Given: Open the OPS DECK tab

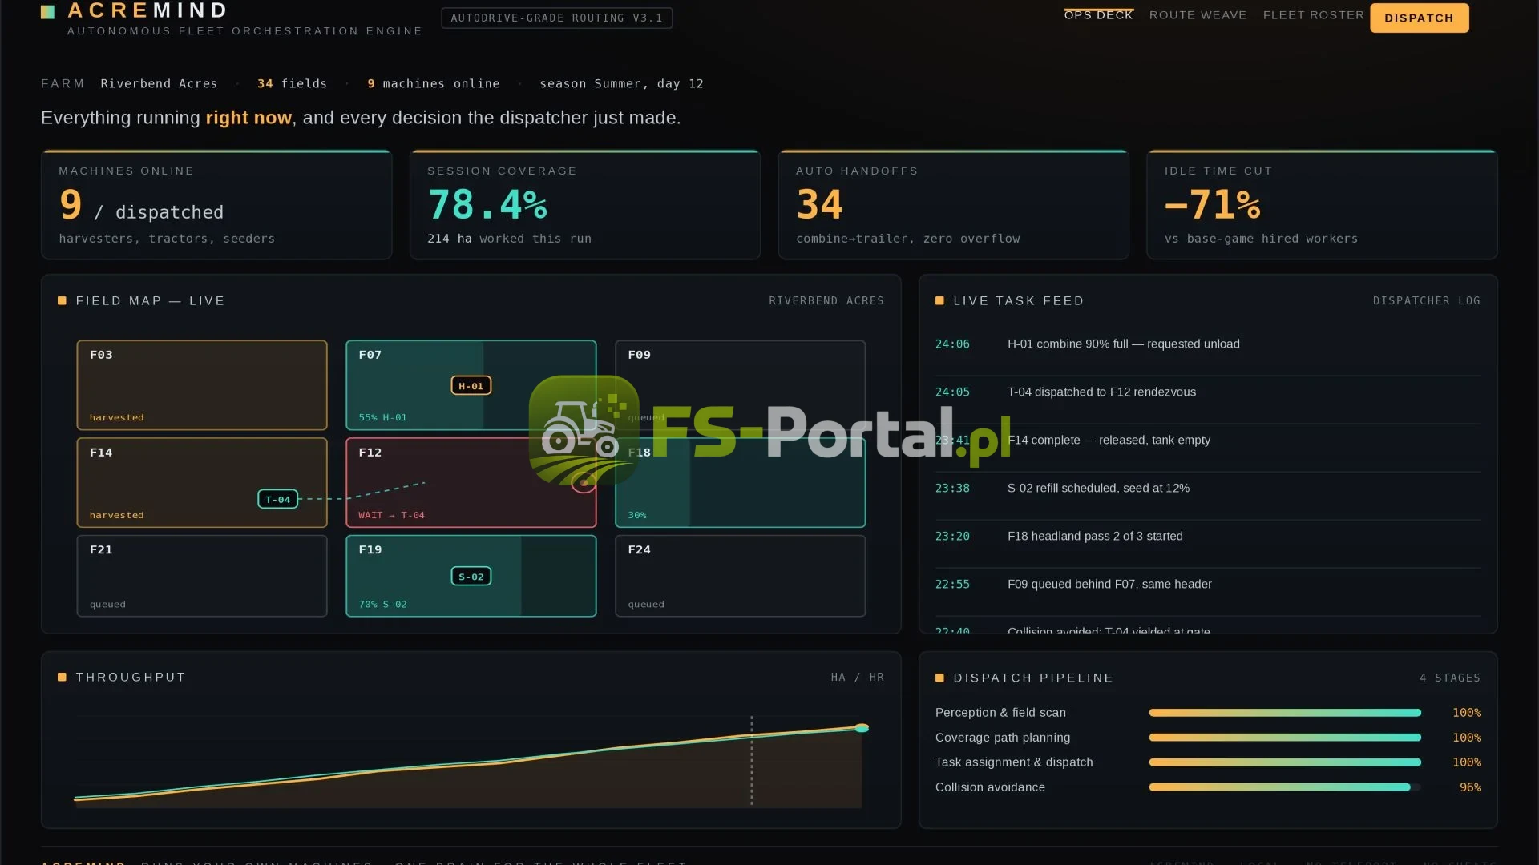Looking at the screenshot, I should point(1098,15).
